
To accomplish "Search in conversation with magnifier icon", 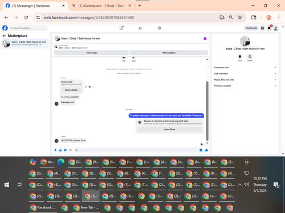I will click(x=250, y=56).
